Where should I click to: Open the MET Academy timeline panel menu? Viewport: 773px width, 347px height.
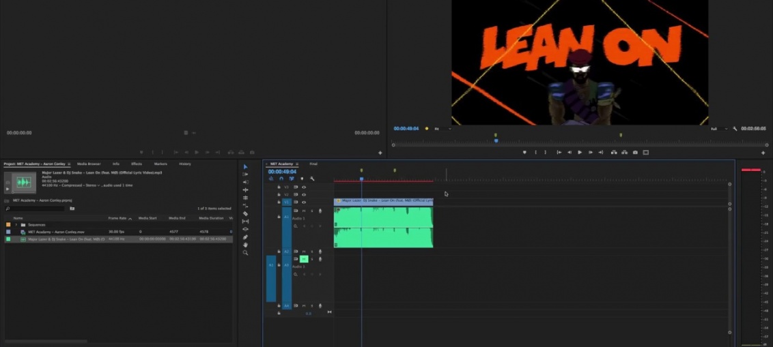pos(297,164)
